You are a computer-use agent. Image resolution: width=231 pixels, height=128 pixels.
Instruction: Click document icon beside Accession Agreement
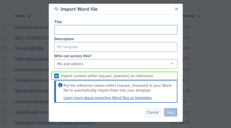pos(4,101)
